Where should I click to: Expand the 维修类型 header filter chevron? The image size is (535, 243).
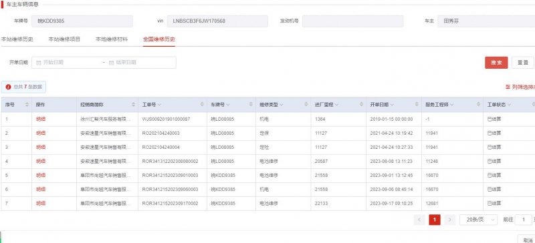[x=282, y=105]
